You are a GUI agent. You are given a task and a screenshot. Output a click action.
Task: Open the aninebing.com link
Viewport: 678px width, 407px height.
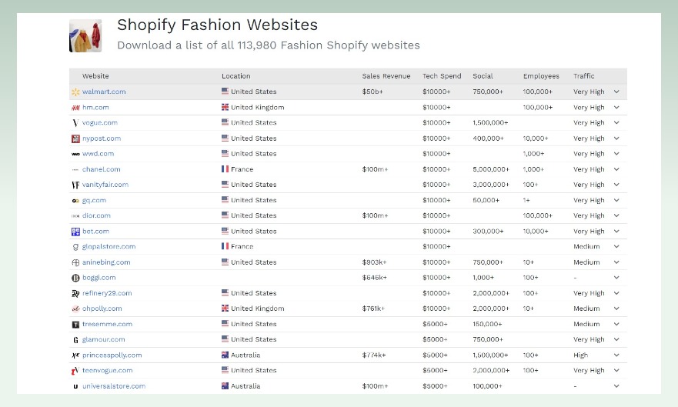(x=106, y=262)
